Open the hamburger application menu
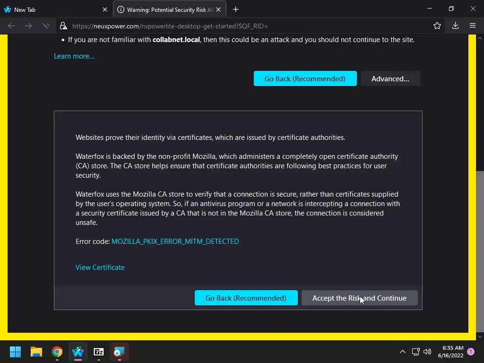Screen dimensions: 484x363 (473, 26)
